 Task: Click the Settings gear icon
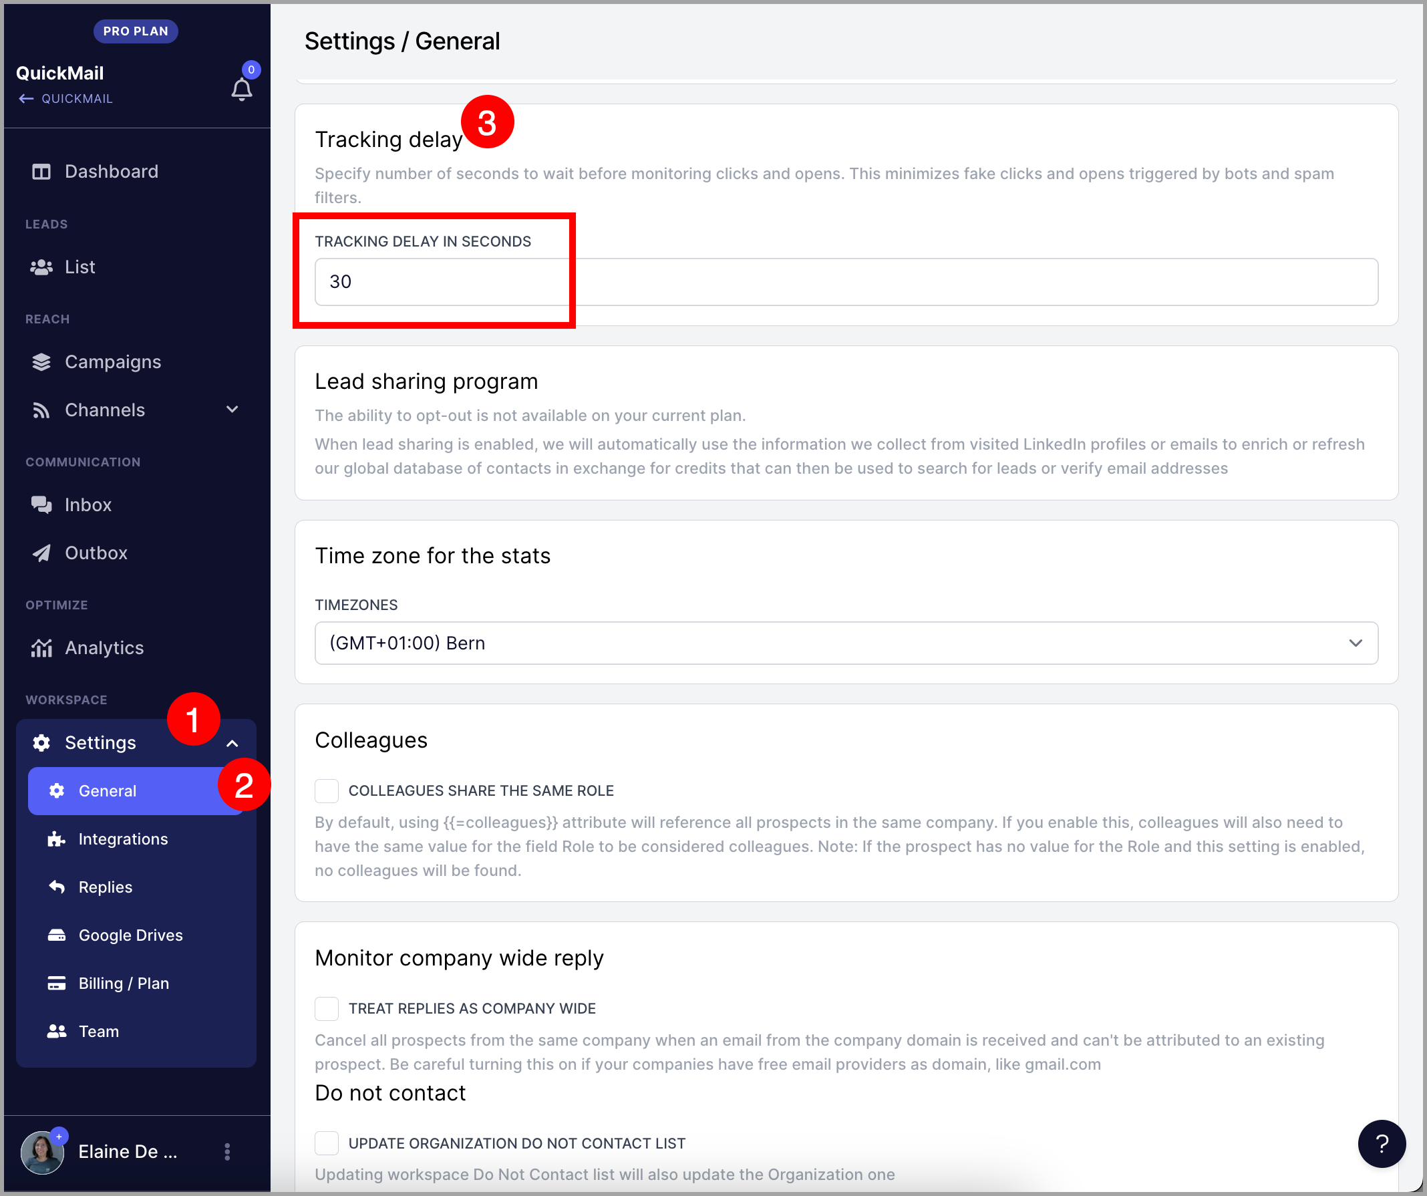[x=41, y=743]
